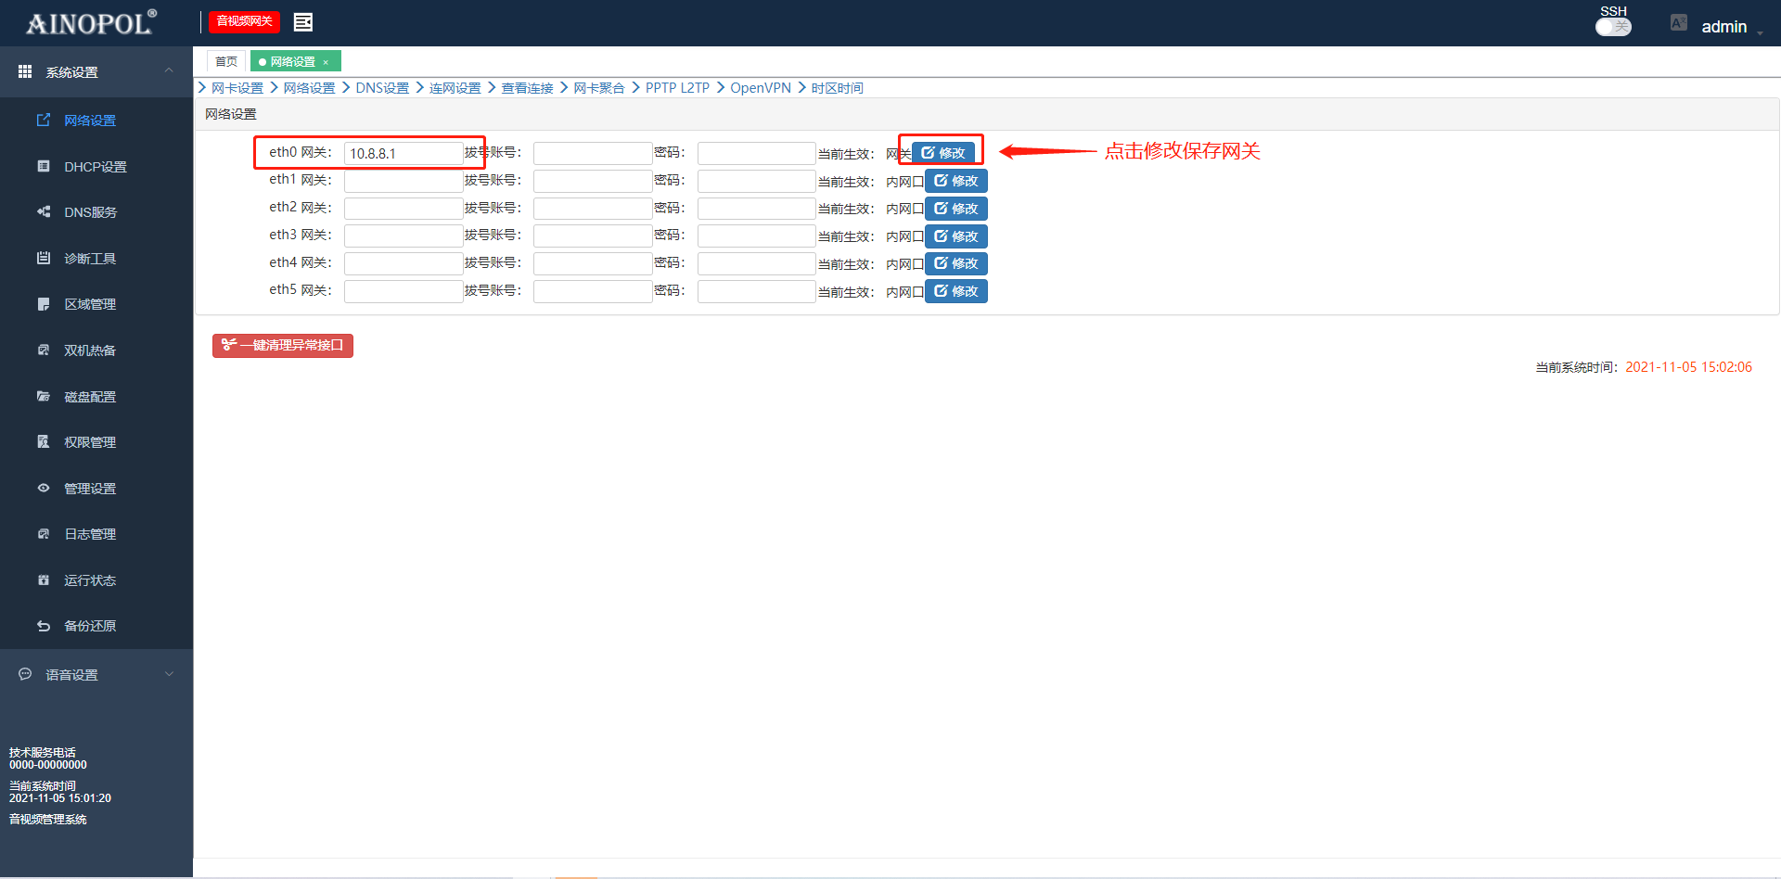
Task: Go to the DNS设置 link
Action: [382, 88]
